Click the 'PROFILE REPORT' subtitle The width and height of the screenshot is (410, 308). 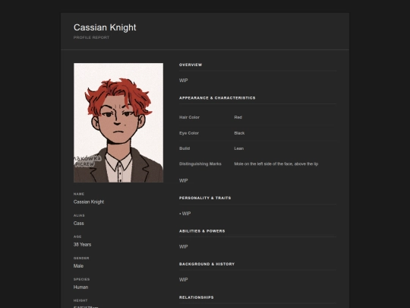tap(91, 37)
